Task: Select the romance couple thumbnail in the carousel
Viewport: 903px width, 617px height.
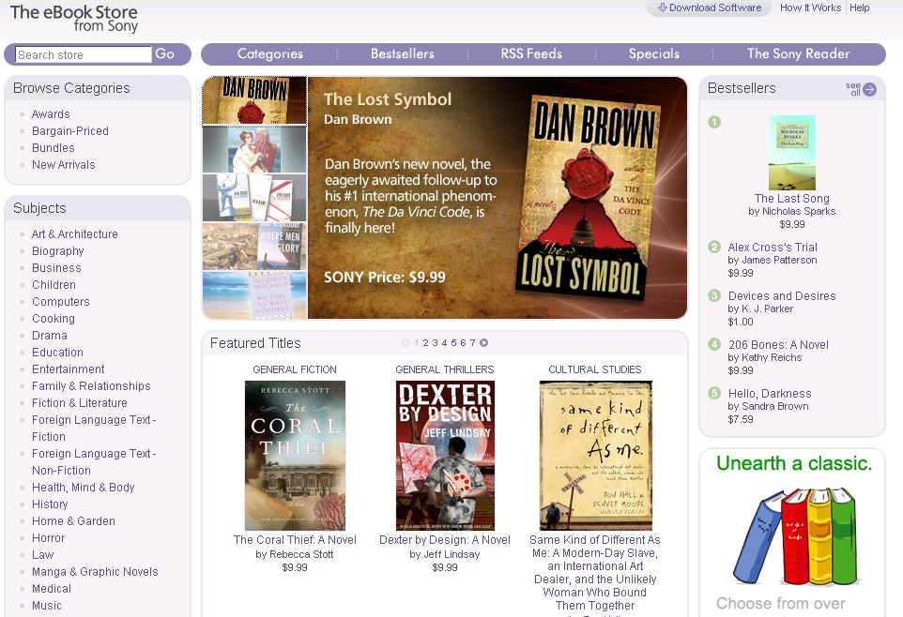Action: click(254, 149)
